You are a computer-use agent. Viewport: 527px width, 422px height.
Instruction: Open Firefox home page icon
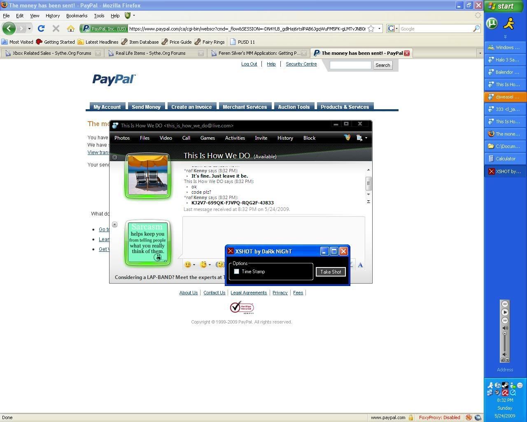click(x=71, y=28)
